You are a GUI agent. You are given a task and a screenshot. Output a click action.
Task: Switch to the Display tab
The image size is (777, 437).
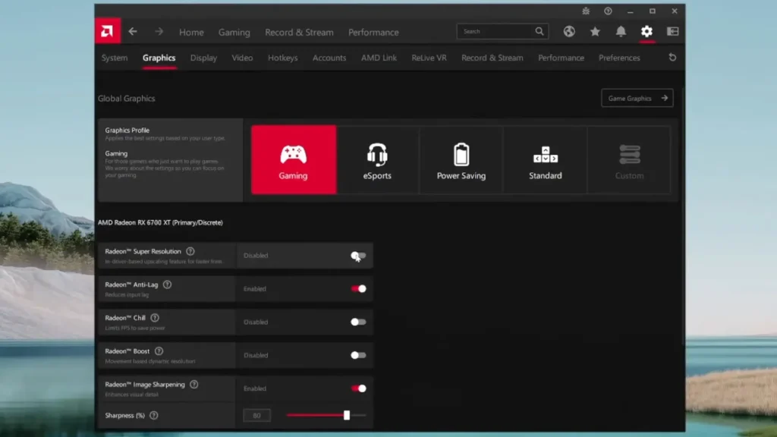[203, 58]
